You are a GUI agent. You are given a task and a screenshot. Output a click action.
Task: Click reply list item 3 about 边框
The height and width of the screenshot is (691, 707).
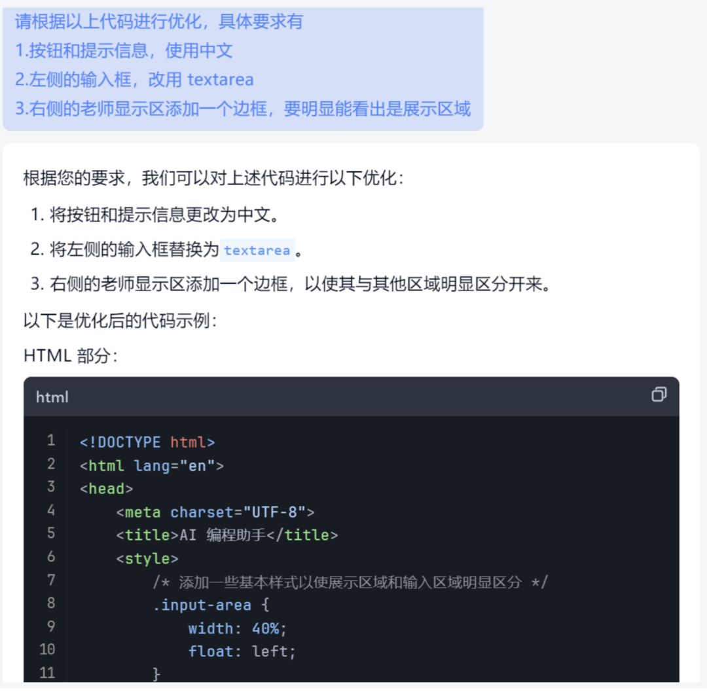(x=290, y=285)
